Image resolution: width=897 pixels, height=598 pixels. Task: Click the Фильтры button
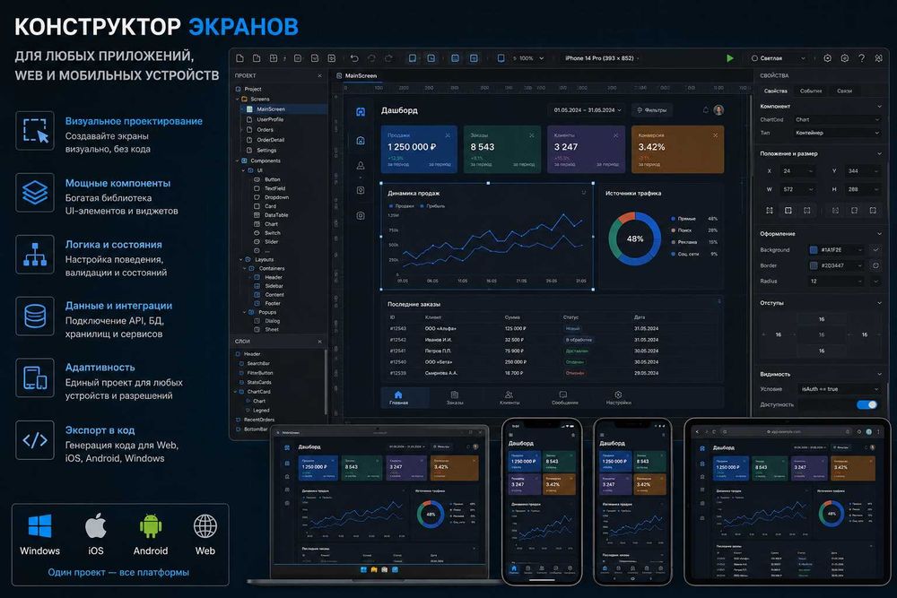coord(651,109)
